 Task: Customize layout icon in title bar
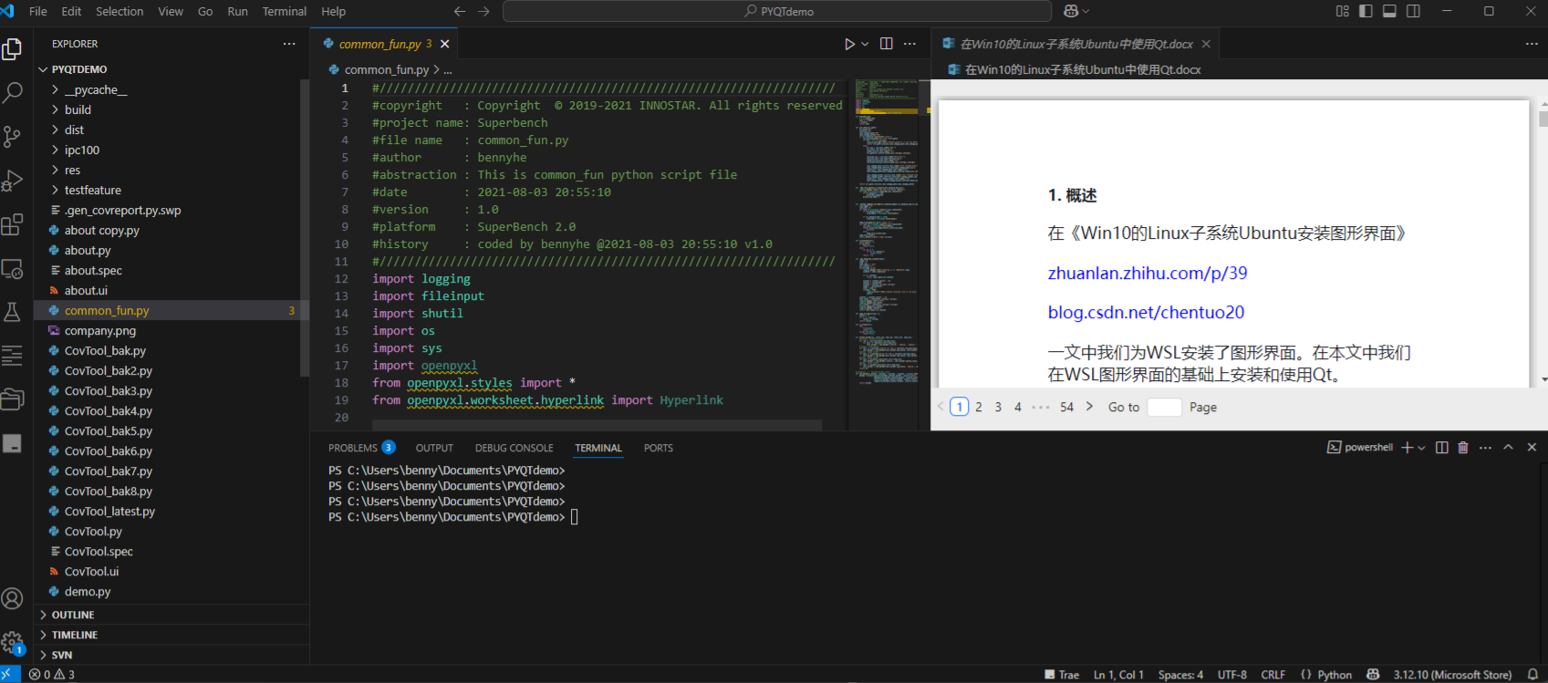pos(1343,11)
